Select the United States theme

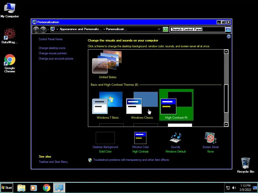tap(108, 65)
